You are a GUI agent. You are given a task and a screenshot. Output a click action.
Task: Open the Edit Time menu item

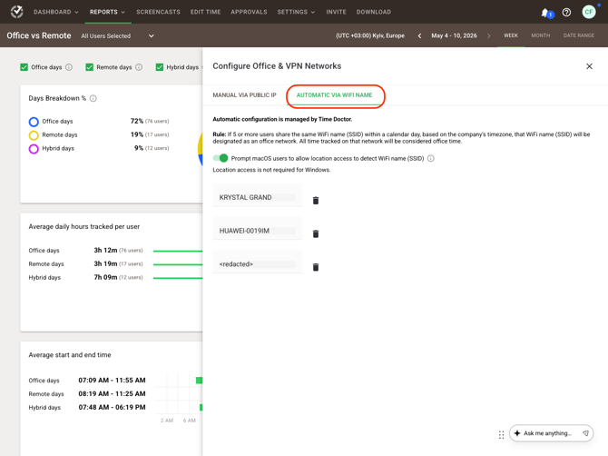pos(205,12)
